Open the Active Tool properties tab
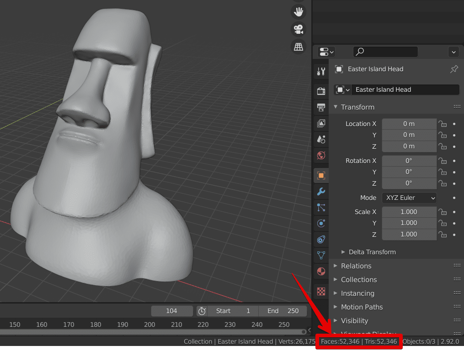The height and width of the screenshot is (351, 464). [321, 71]
